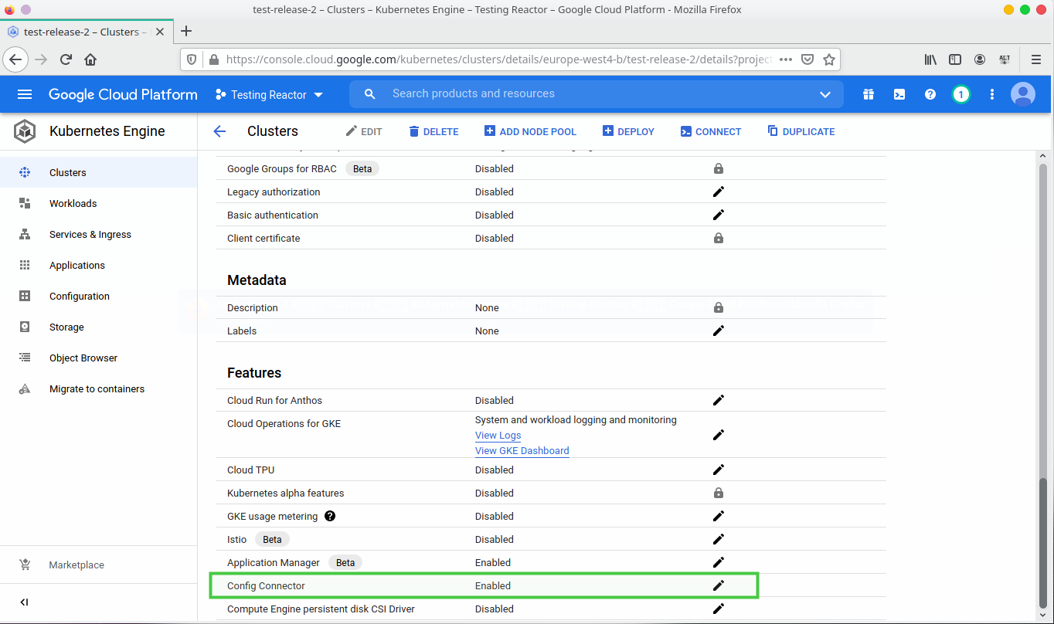
Task: Open Workloads in the sidebar
Action: pos(99,203)
